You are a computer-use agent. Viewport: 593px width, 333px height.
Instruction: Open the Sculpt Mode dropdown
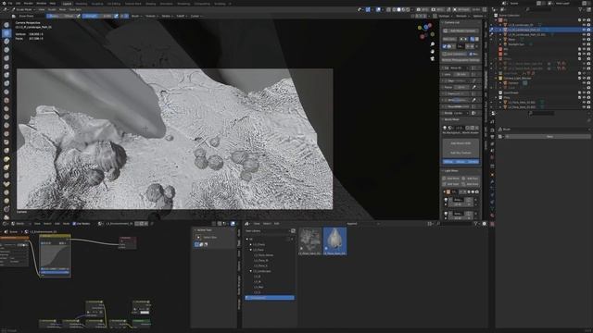pyautogui.click(x=22, y=9)
